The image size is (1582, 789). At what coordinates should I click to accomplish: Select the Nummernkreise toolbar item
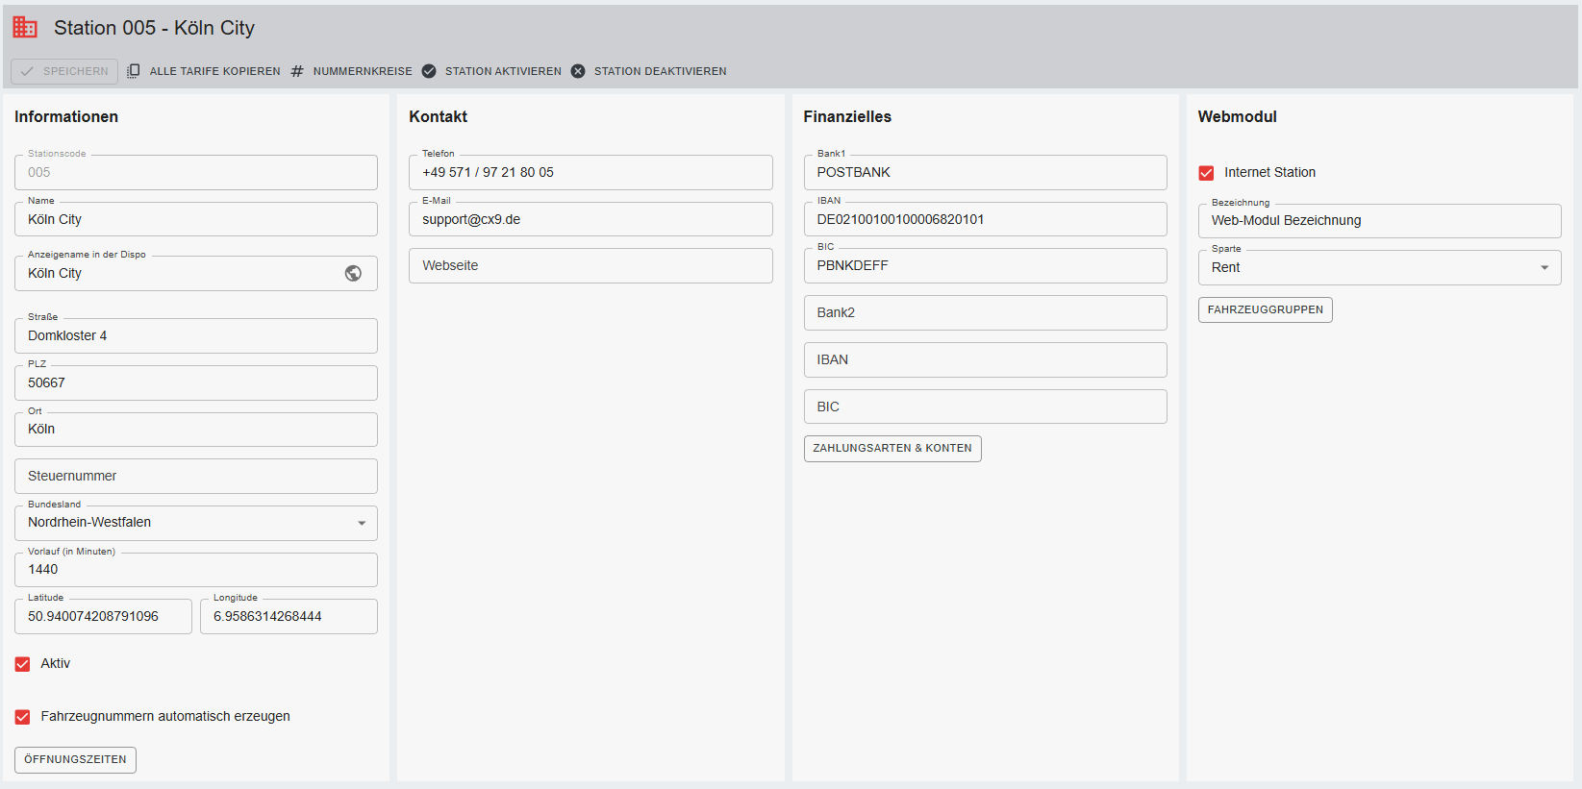tap(362, 71)
